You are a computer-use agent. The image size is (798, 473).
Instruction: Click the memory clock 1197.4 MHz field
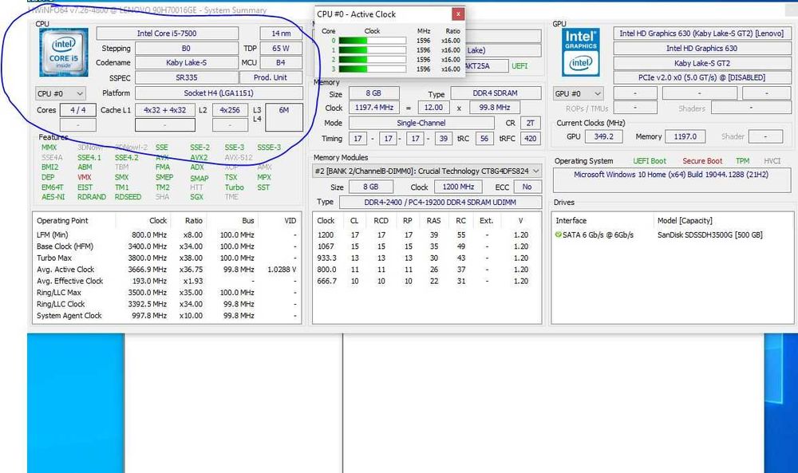coord(374,108)
